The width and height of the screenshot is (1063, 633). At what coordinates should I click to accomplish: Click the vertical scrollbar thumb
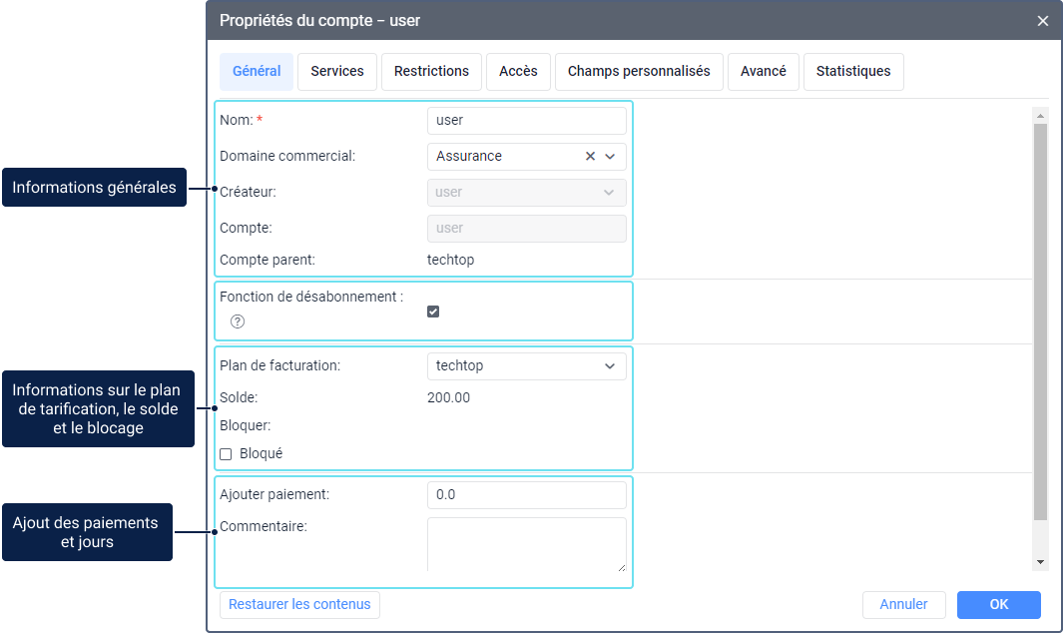tap(1040, 319)
